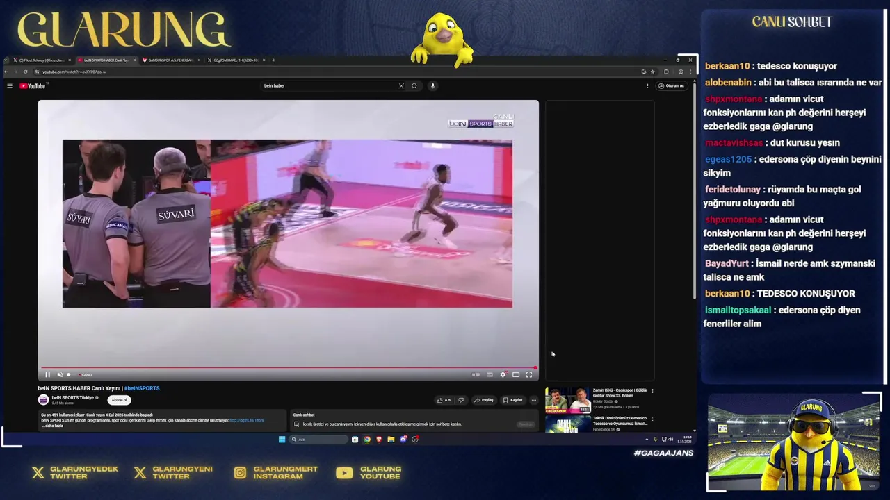Open a new Chrome tab
This screenshot has width=890, height=500.
click(273, 60)
